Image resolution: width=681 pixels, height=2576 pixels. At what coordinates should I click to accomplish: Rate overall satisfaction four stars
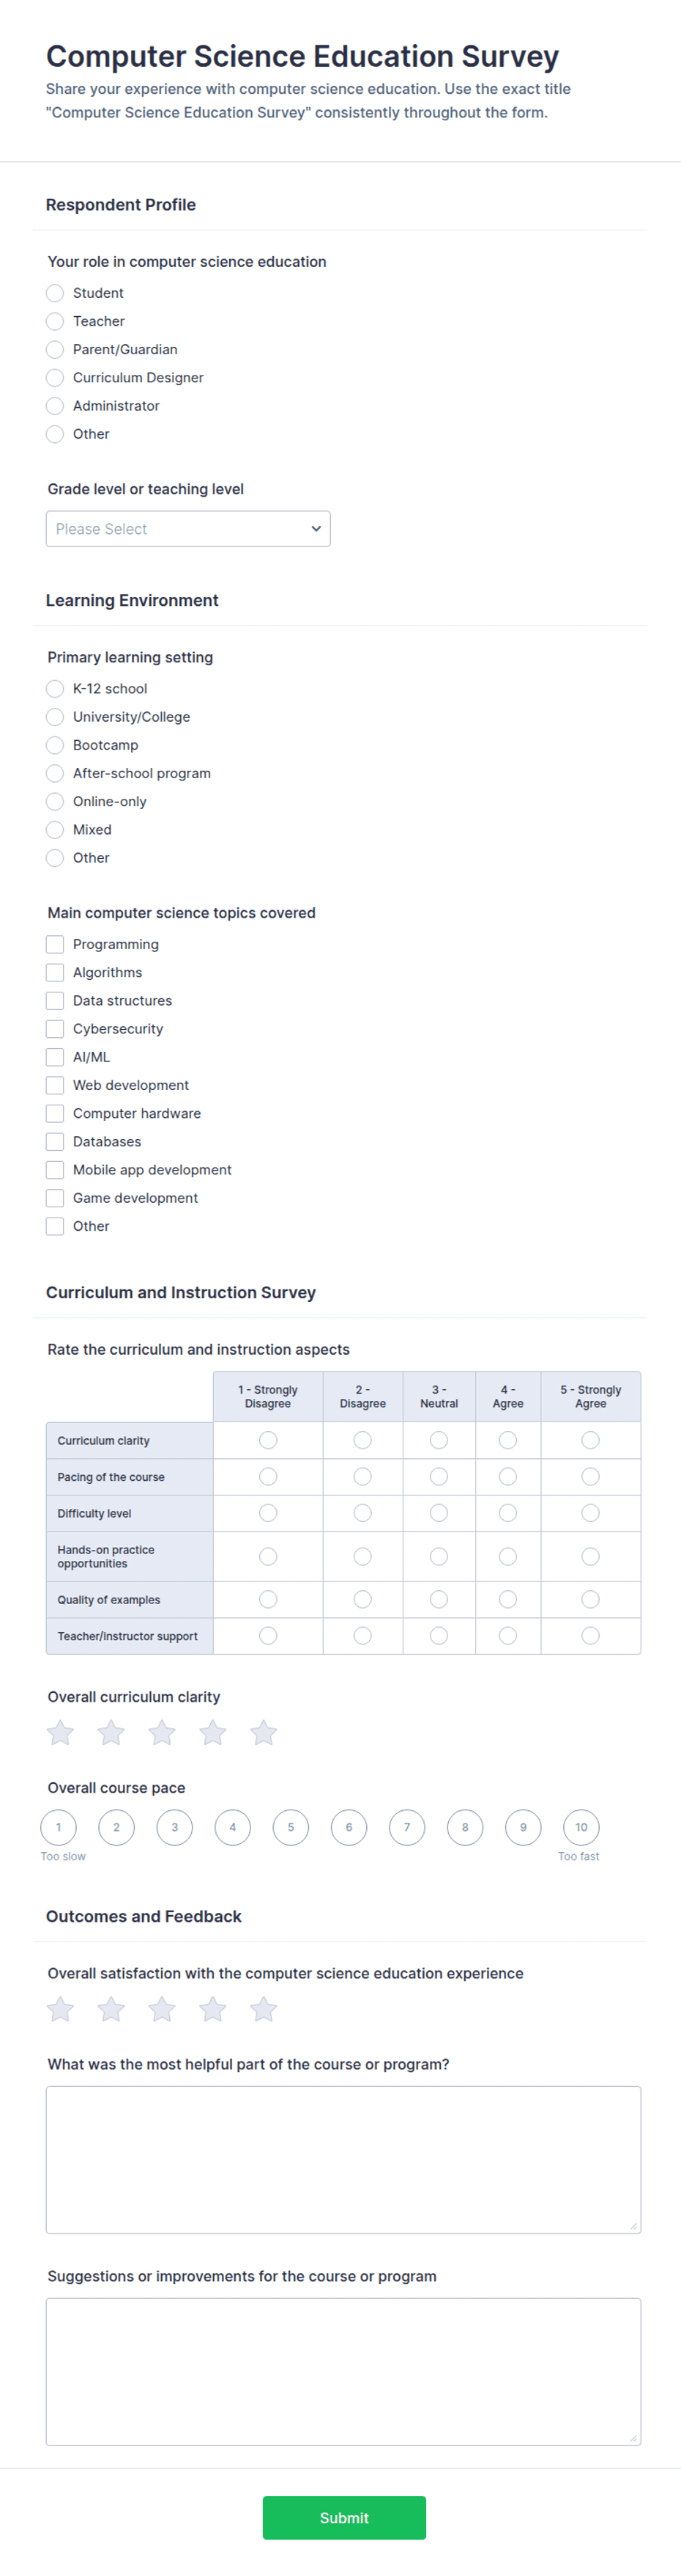[x=212, y=2009]
